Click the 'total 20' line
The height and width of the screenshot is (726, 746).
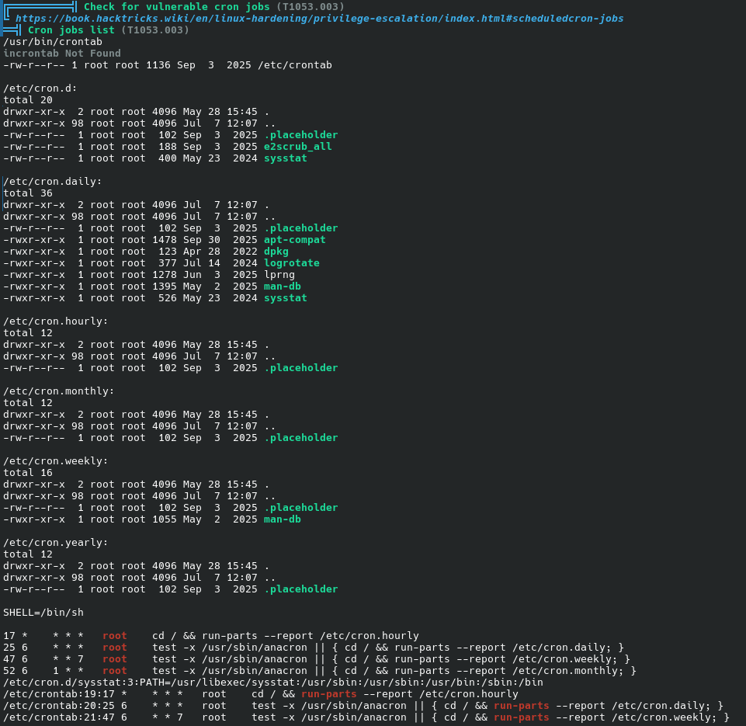coord(28,100)
